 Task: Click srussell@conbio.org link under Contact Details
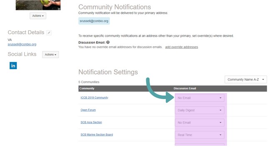[x=22, y=44]
